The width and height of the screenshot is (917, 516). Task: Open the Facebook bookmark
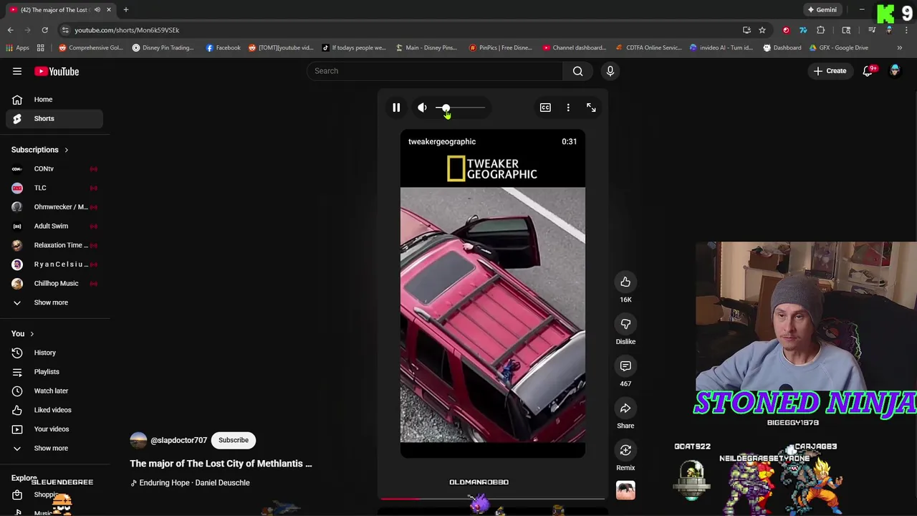coord(223,48)
